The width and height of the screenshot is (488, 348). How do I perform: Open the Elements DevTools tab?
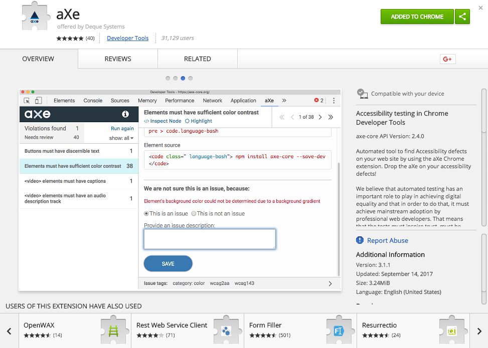64,101
